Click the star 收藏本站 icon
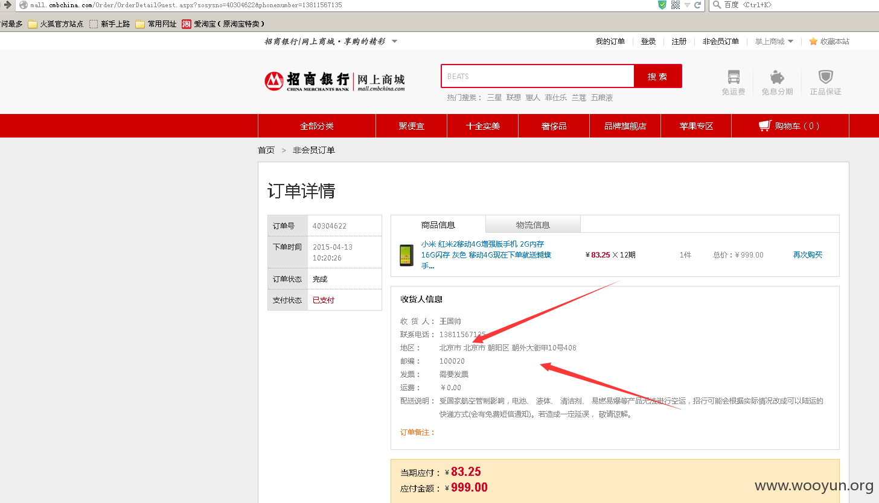This screenshot has height=503, width=879. [813, 42]
